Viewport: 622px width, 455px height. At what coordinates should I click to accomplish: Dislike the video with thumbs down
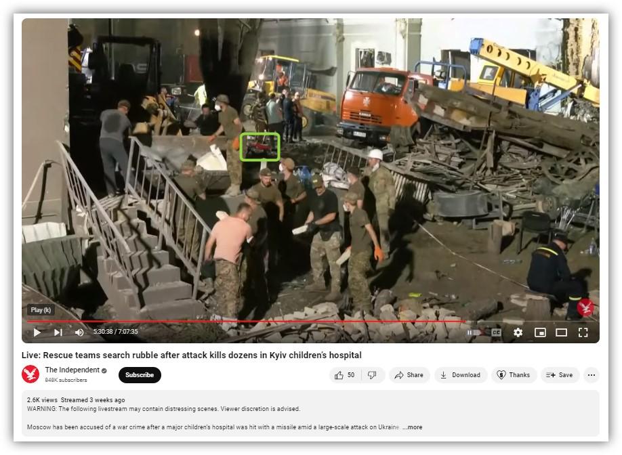[372, 375]
